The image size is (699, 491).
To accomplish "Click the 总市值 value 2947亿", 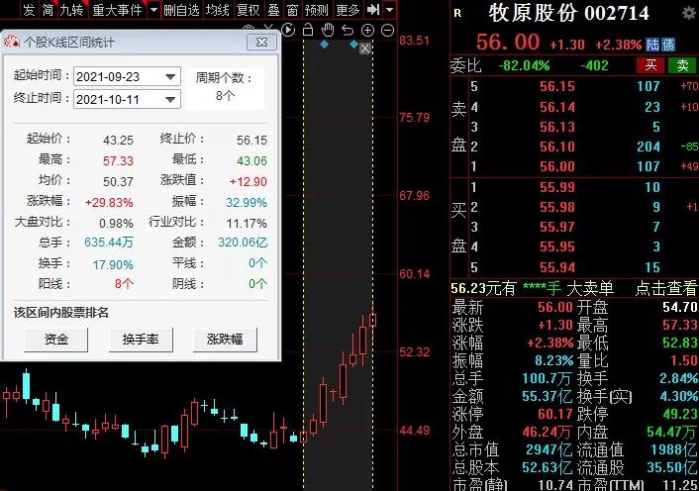I will click(549, 449).
